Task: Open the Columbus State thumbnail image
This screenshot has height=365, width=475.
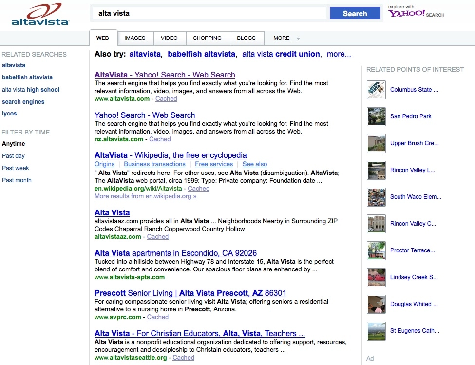Action: click(x=376, y=90)
